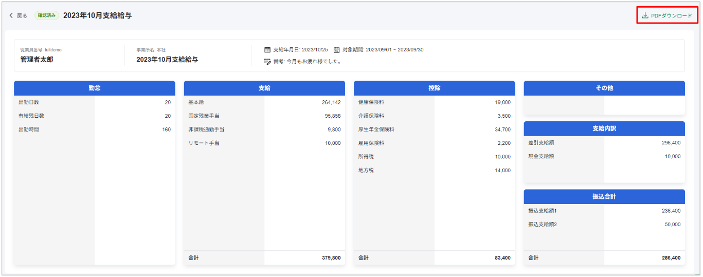Click 従業員番号: fulldemo label
The image size is (703, 277).
41,50
